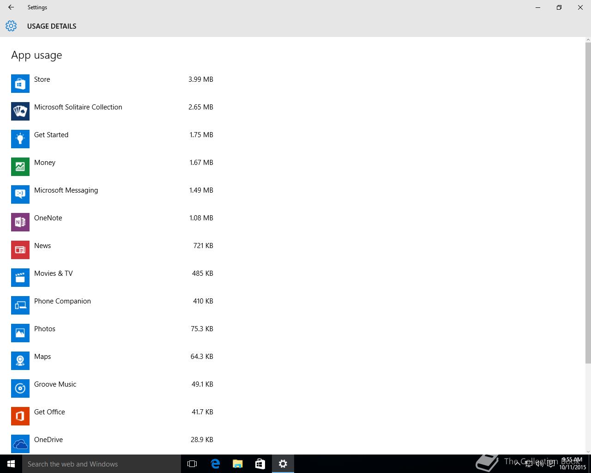Image resolution: width=591 pixels, height=473 pixels.
Task: Select the News label
Action: tap(42, 246)
